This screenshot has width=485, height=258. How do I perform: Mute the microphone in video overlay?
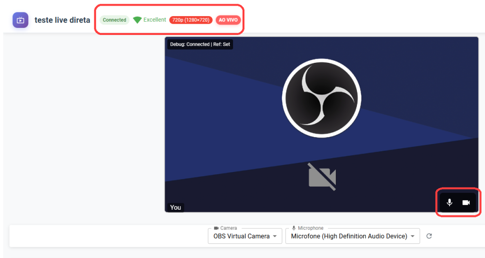point(449,202)
